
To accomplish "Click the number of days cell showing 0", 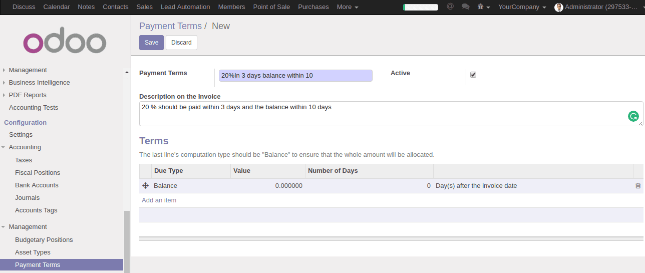I will (x=369, y=186).
